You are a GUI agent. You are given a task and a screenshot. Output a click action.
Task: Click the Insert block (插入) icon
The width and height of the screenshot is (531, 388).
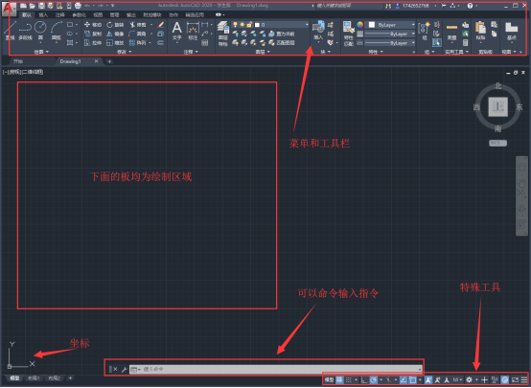(x=318, y=30)
